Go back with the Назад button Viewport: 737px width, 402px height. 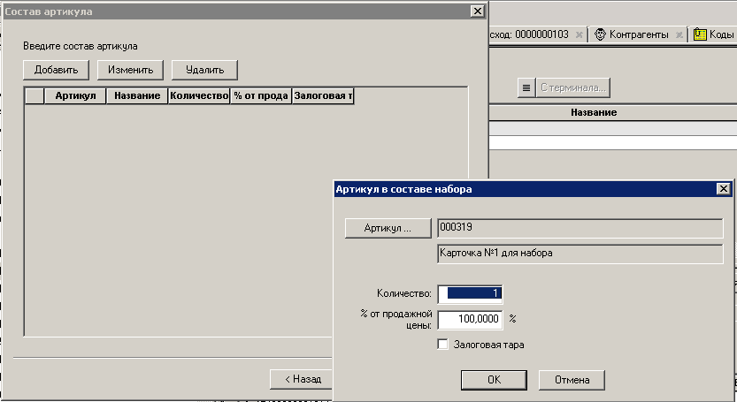(303, 379)
